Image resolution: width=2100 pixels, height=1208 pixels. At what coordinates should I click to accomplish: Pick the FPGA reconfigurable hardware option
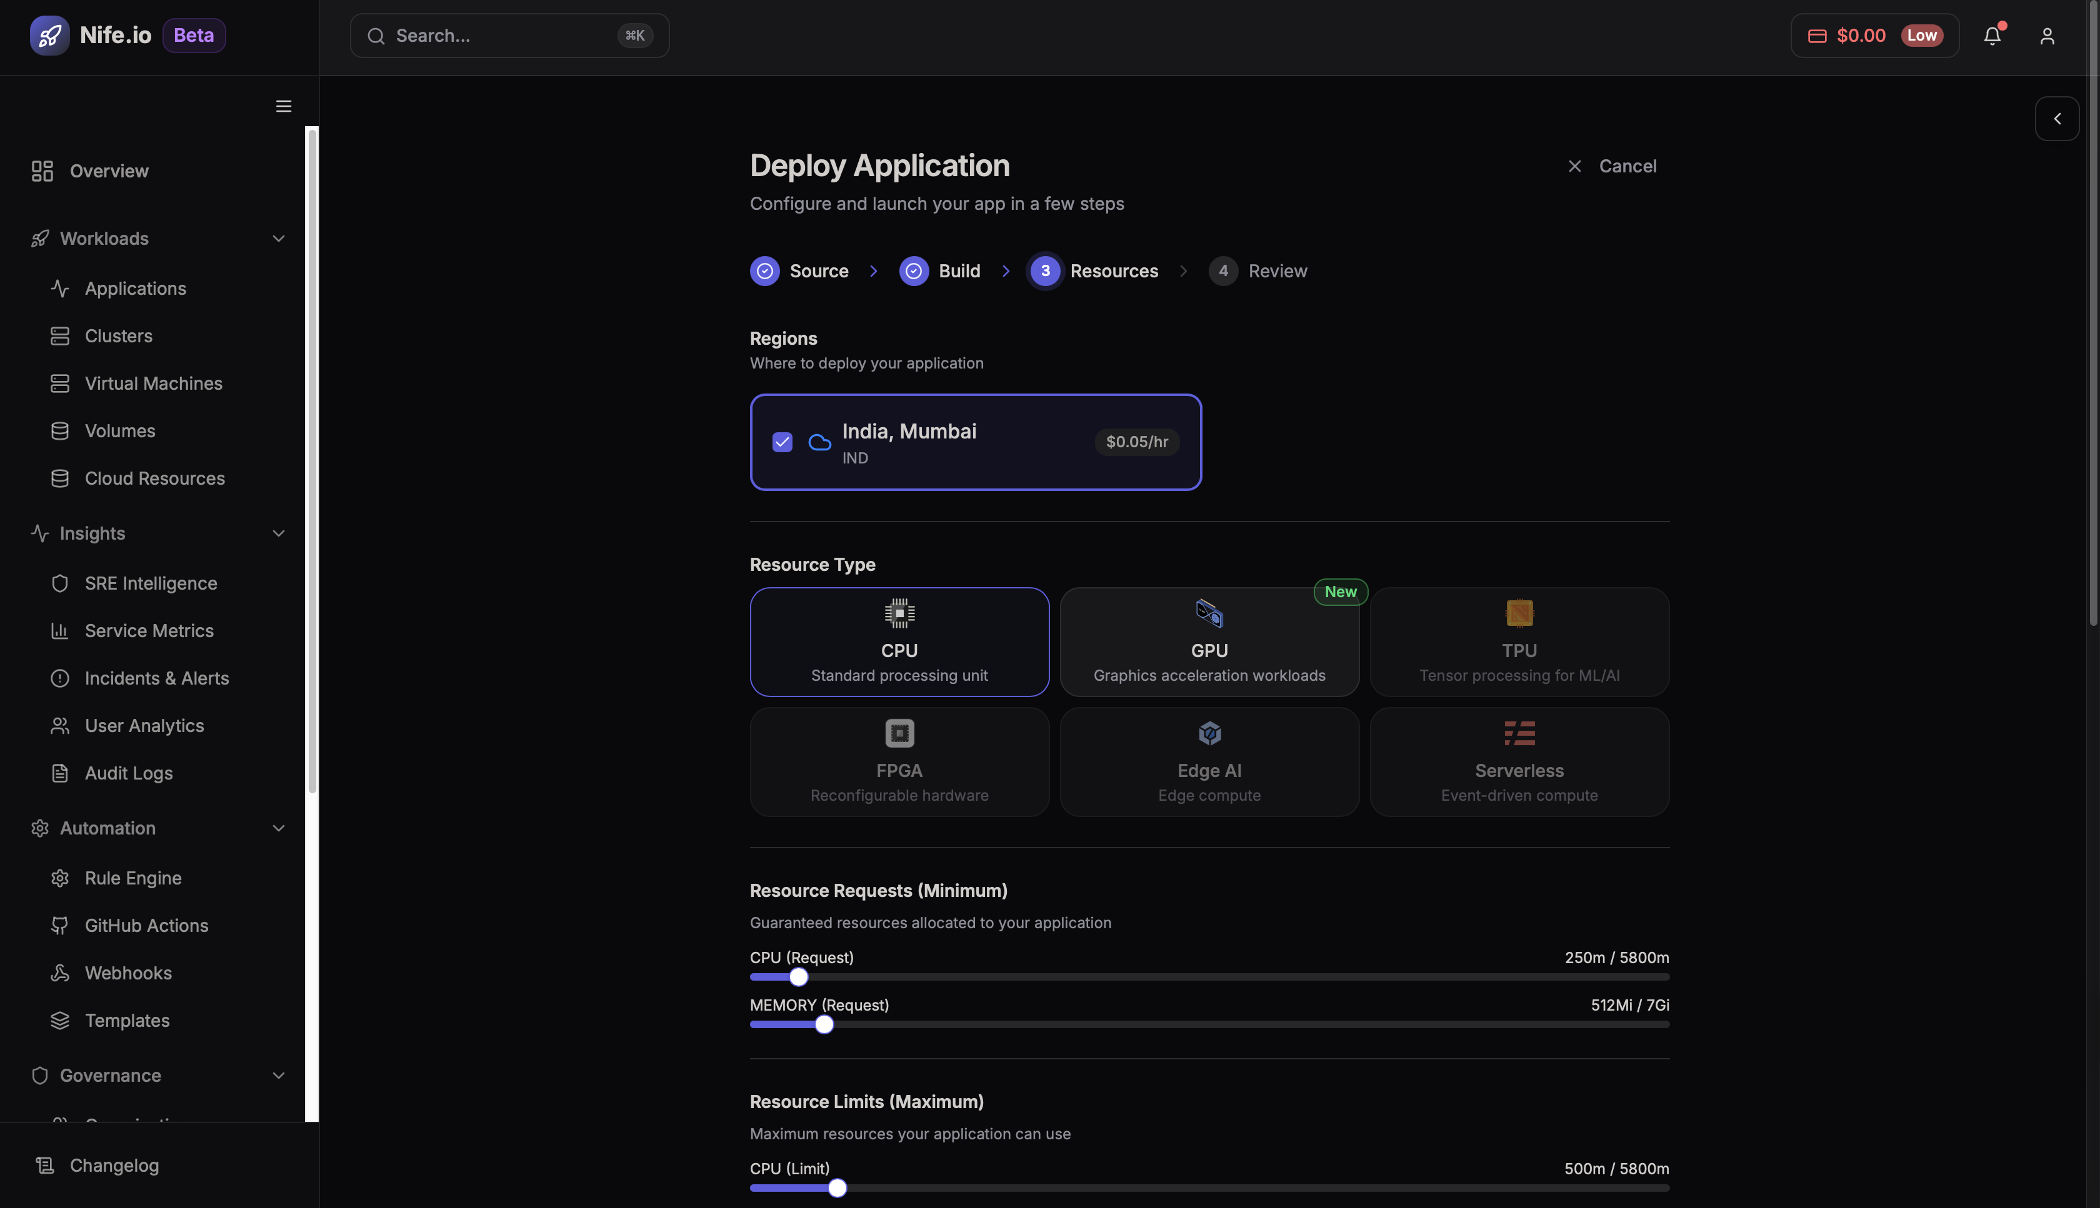(899, 761)
